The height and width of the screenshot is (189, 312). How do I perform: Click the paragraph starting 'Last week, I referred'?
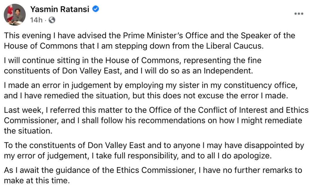(x=156, y=120)
